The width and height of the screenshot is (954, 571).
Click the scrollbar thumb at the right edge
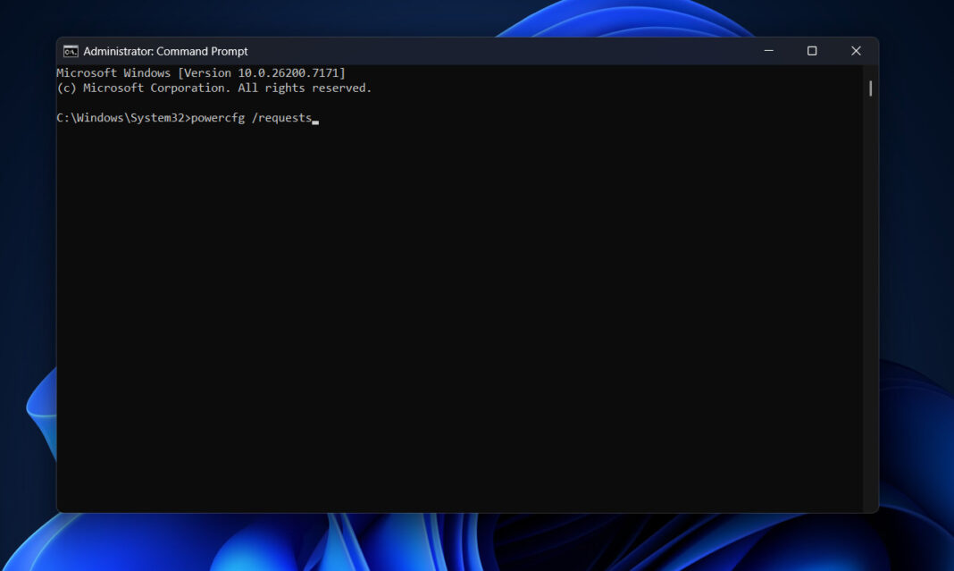[868, 88]
